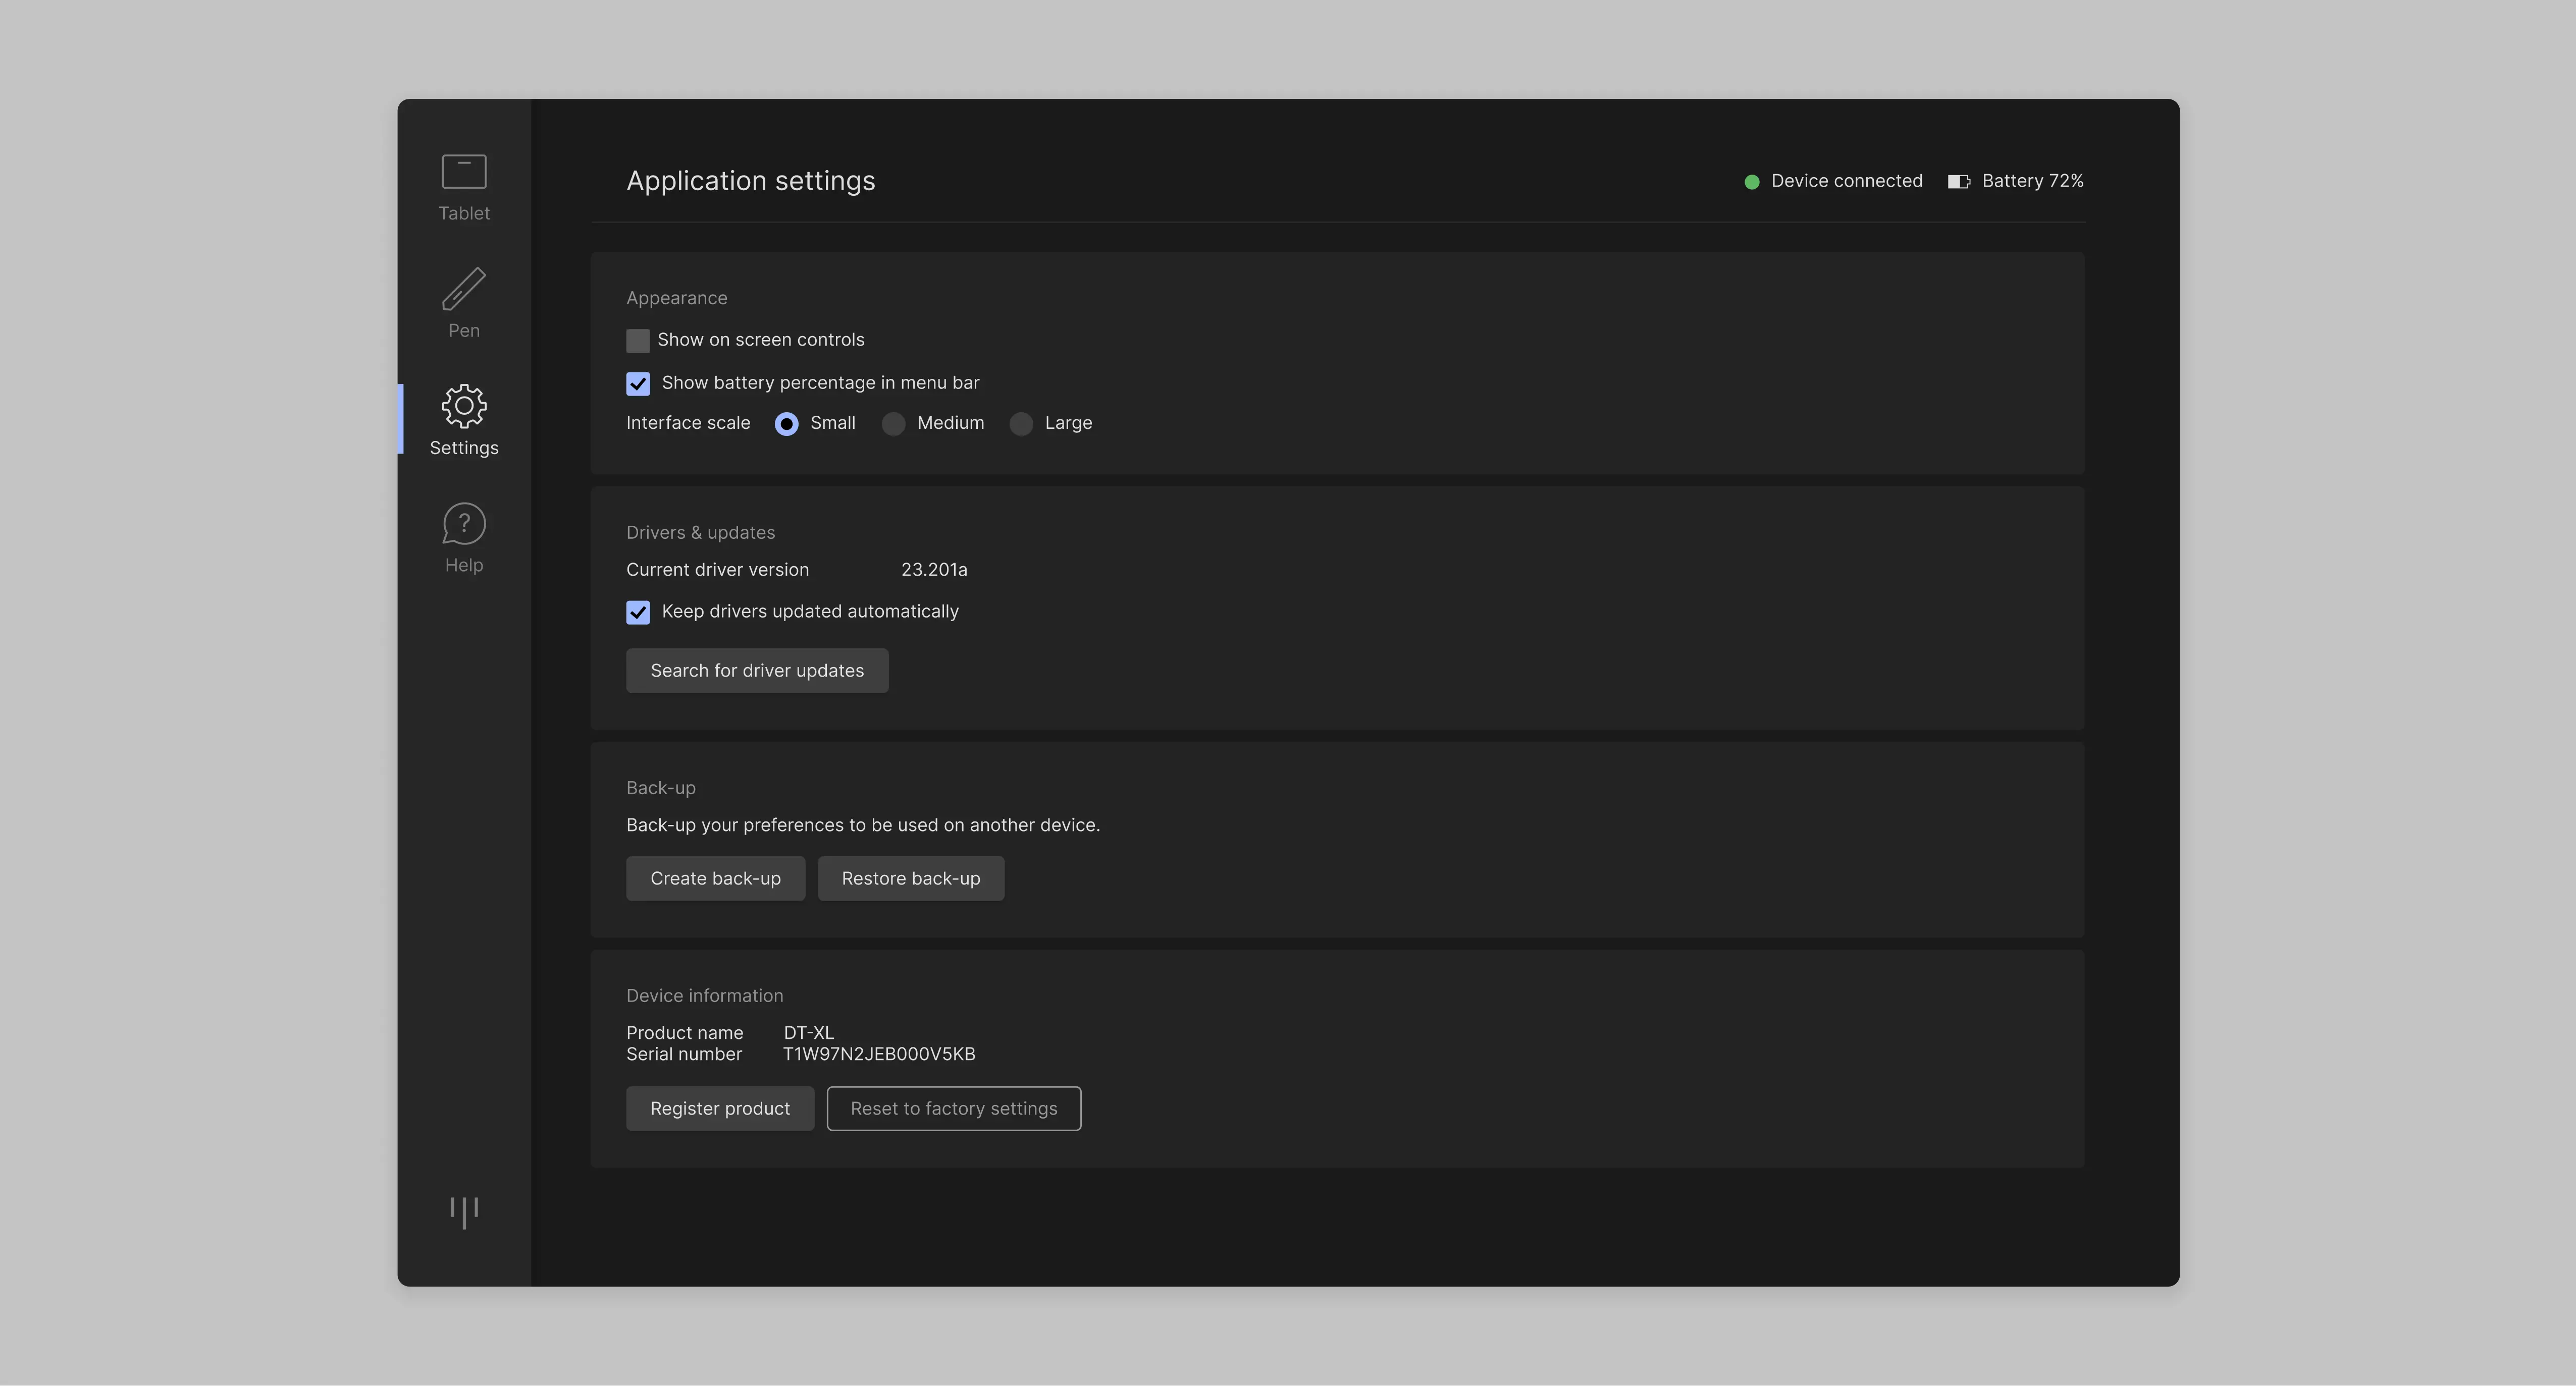Screen dimensions: 2576x1386
Task: Click the battery status icon in the header
Action: [1958, 181]
